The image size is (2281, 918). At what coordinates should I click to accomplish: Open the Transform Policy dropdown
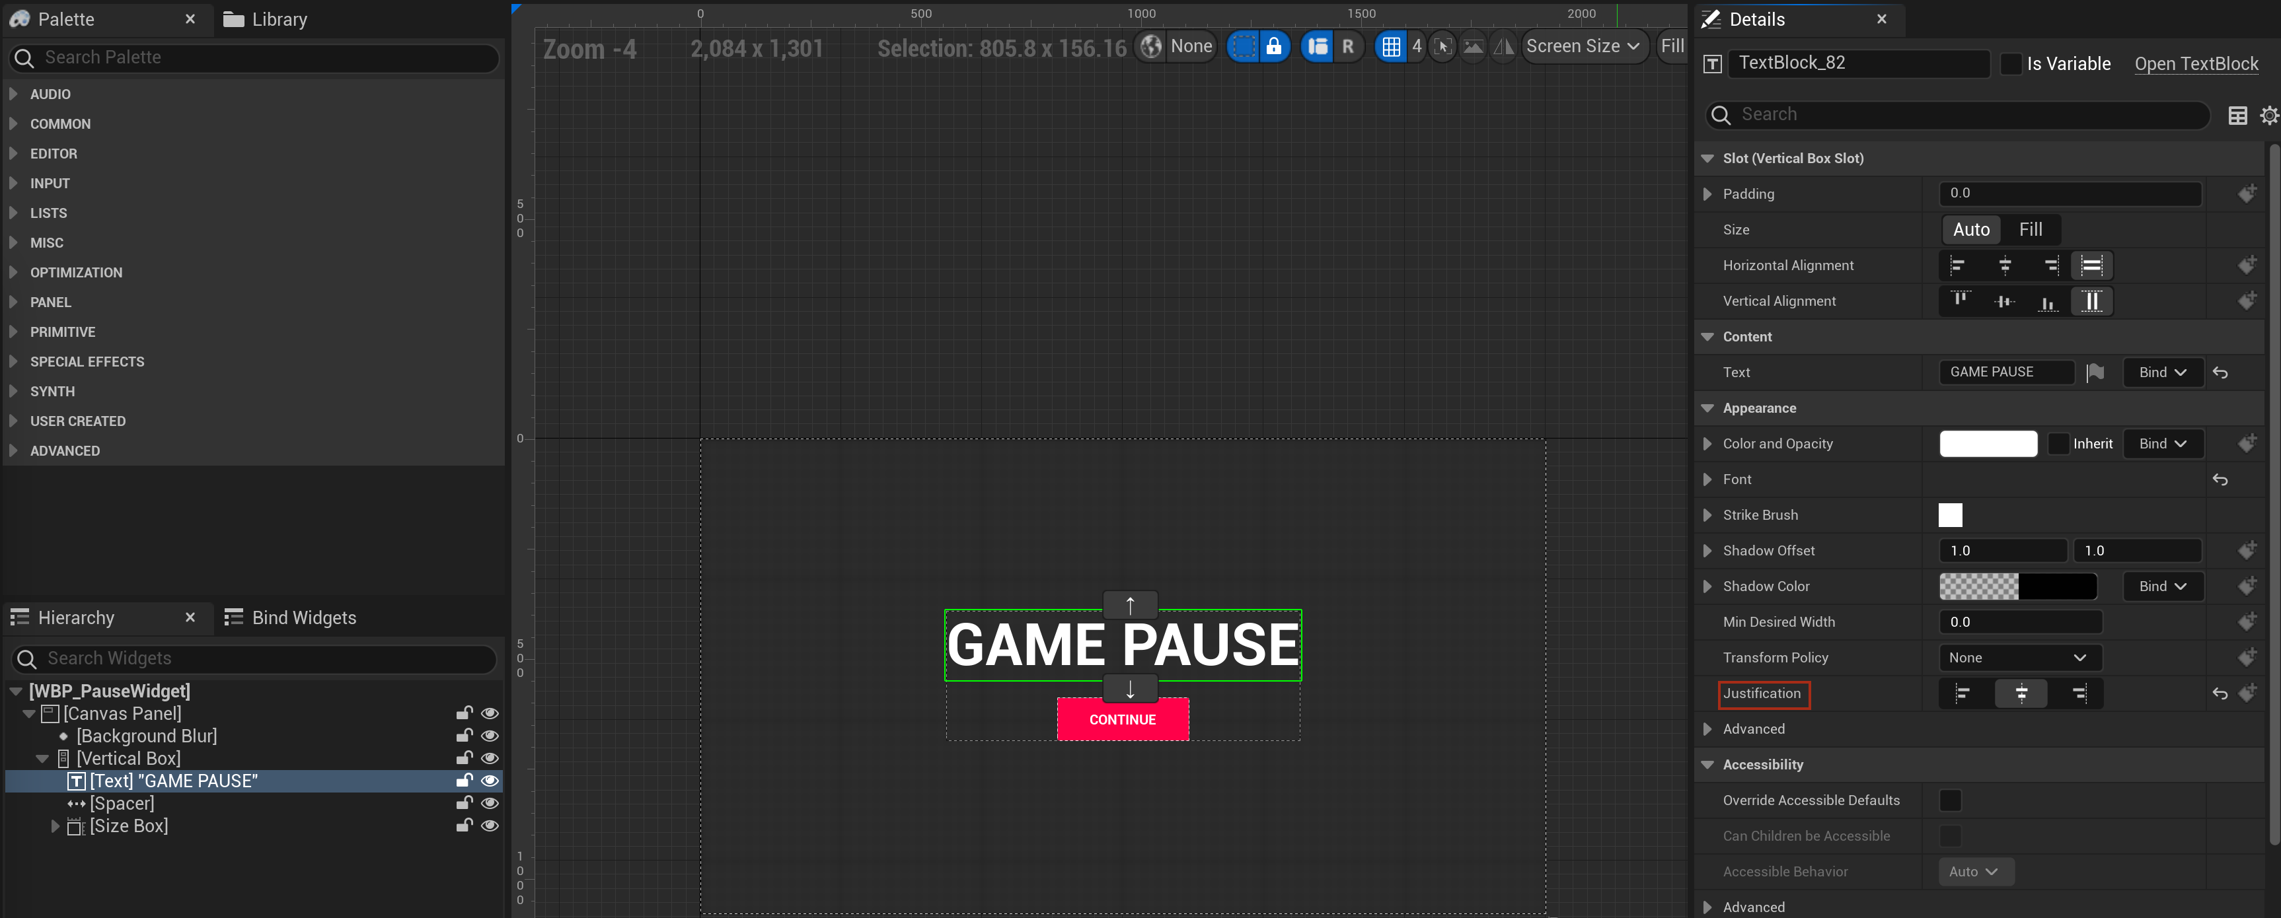tap(2020, 658)
